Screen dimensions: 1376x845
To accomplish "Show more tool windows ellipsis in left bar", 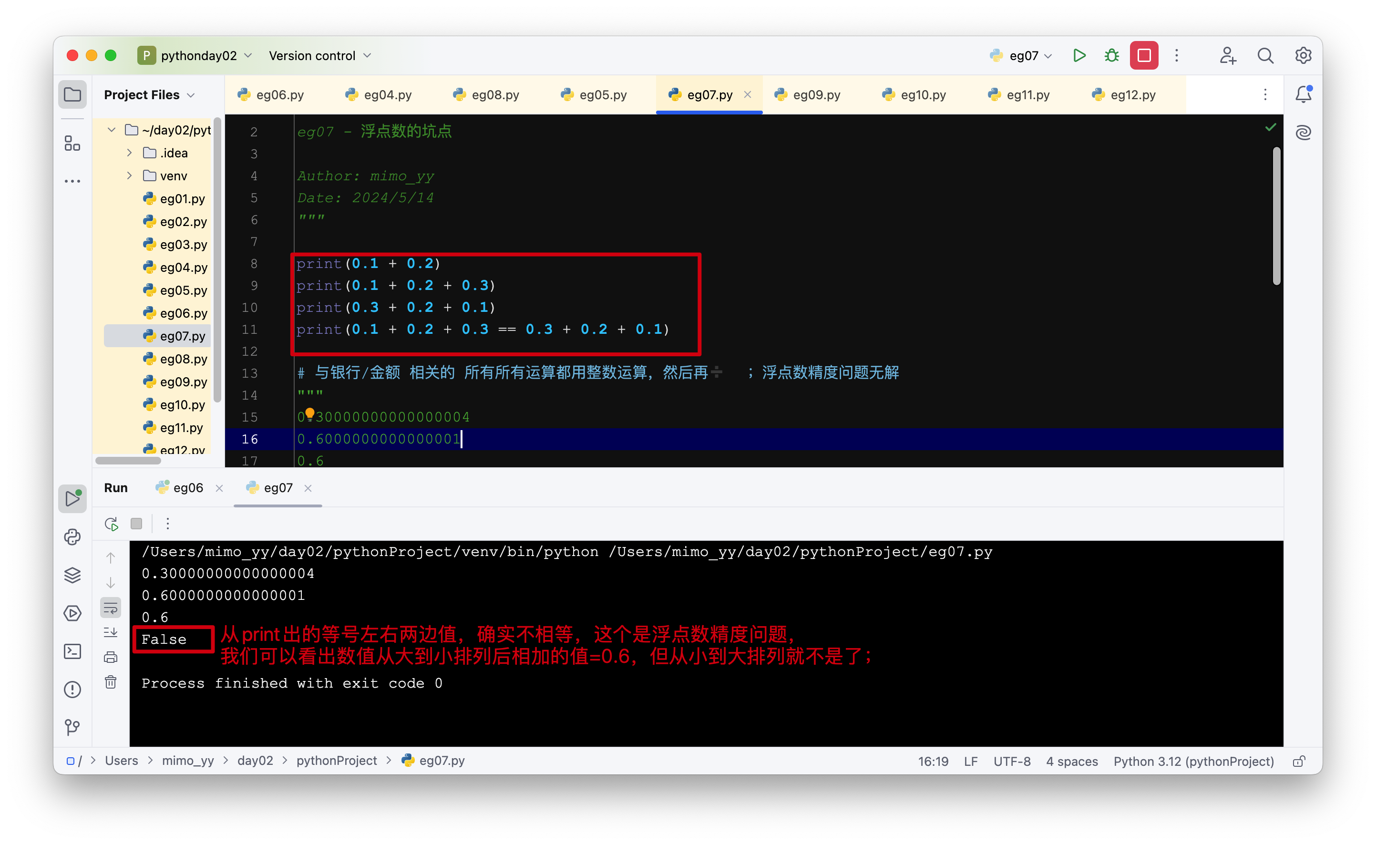I will click(72, 181).
